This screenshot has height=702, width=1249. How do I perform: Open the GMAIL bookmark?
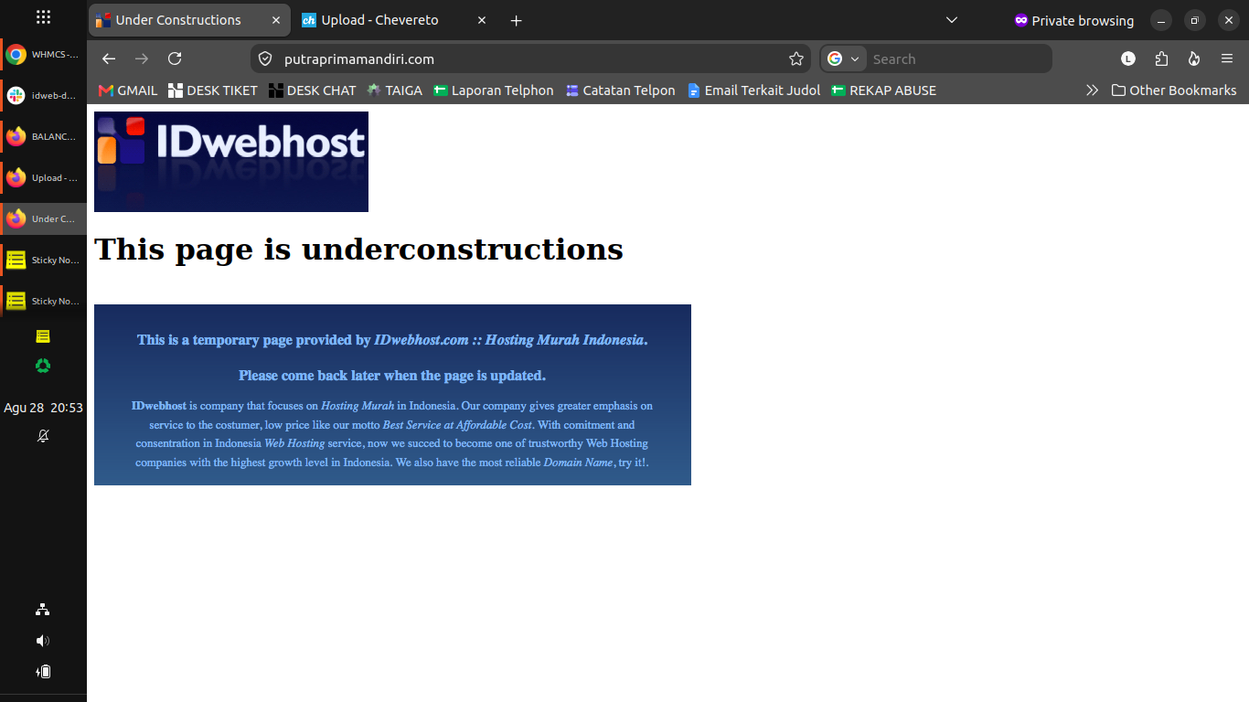pyautogui.click(x=128, y=90)
